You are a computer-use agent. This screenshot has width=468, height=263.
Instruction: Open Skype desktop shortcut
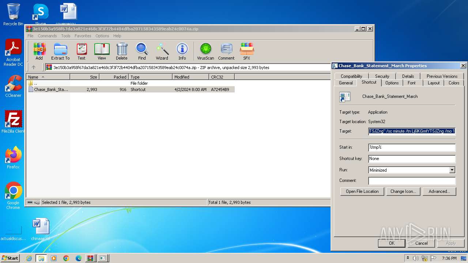pos(41,14)
